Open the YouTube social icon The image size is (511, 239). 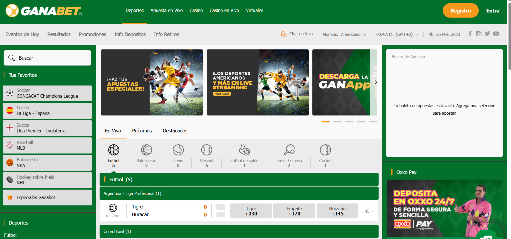point(496,34)
